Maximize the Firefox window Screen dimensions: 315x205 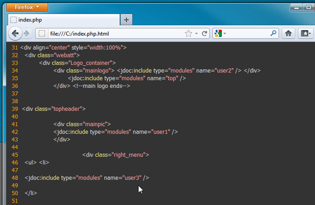(309, 8)
